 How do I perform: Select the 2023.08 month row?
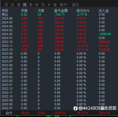pyautogui.click(x=7, y=57)
